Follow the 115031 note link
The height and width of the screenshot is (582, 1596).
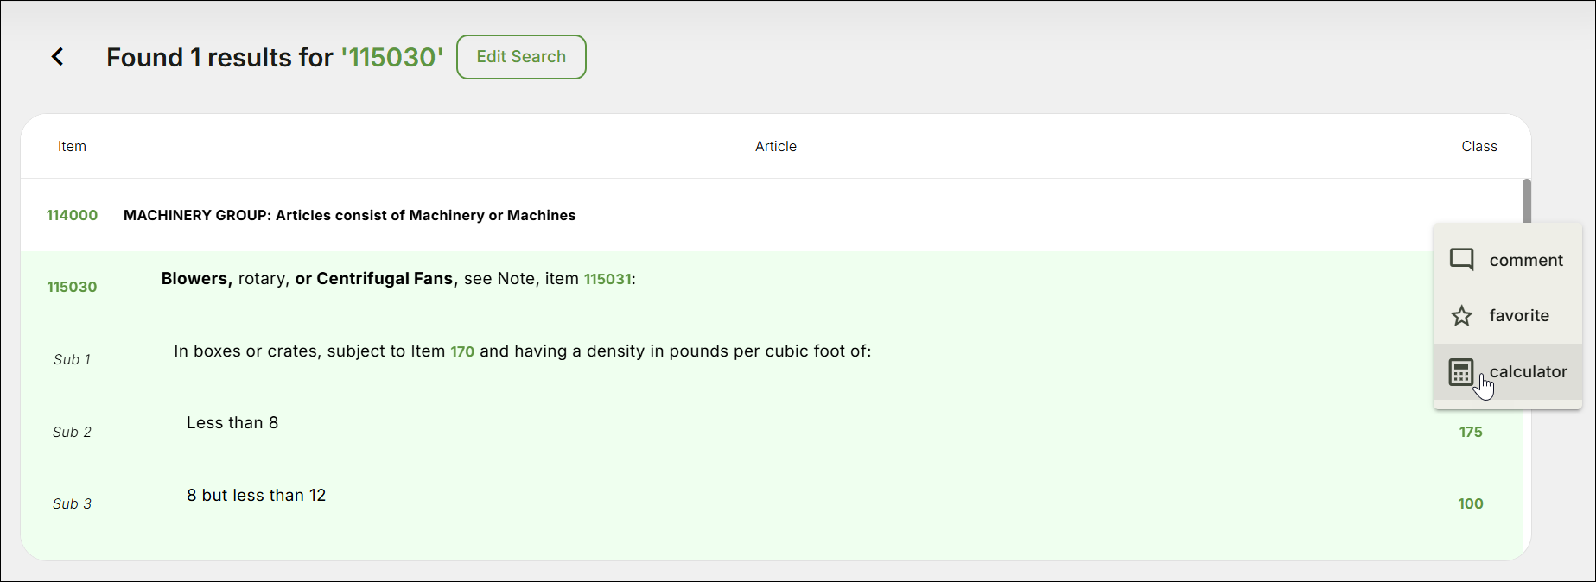(607, 279)
